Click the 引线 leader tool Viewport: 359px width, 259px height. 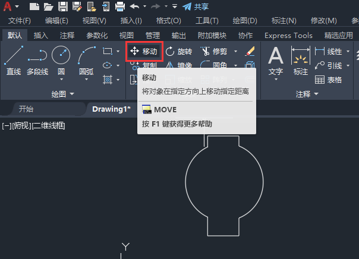coord(328,66)
